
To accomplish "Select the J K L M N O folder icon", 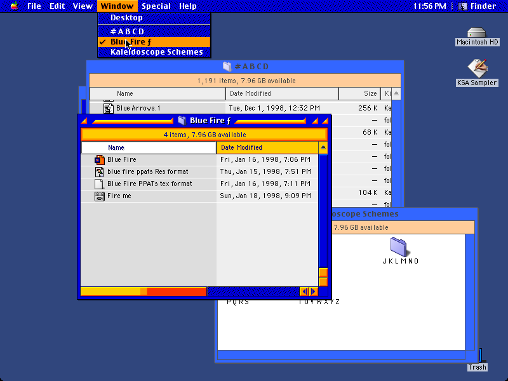I will pos(399,247).
